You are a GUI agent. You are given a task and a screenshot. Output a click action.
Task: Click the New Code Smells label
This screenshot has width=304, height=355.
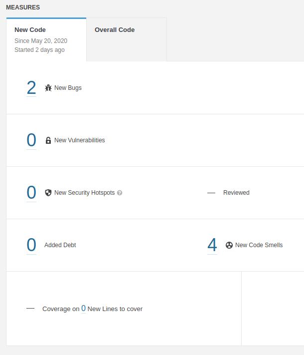click(x=259, y=245)
